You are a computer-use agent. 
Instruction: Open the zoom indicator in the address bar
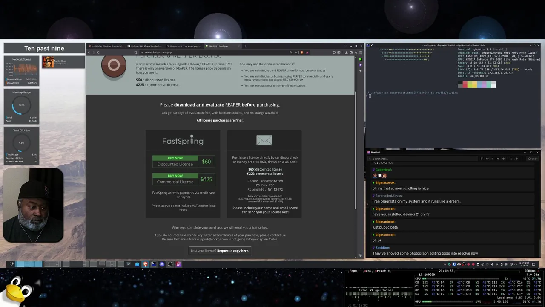click(290, 52)
